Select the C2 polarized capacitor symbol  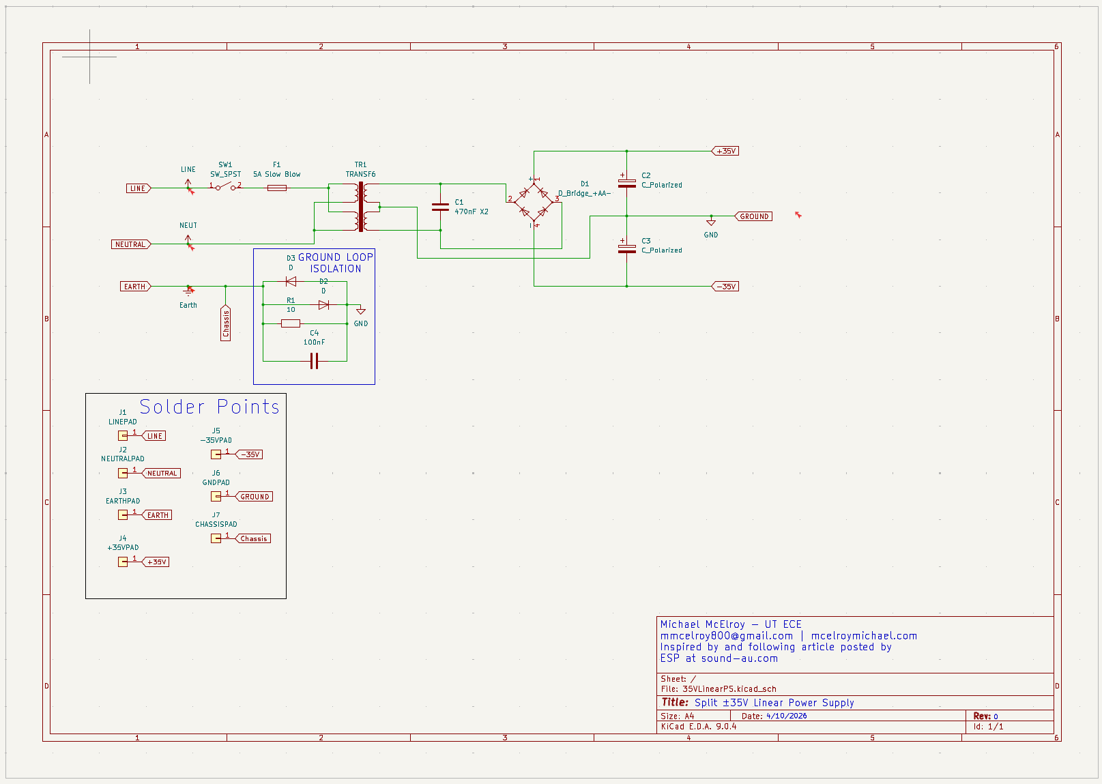tap(626, 183)
